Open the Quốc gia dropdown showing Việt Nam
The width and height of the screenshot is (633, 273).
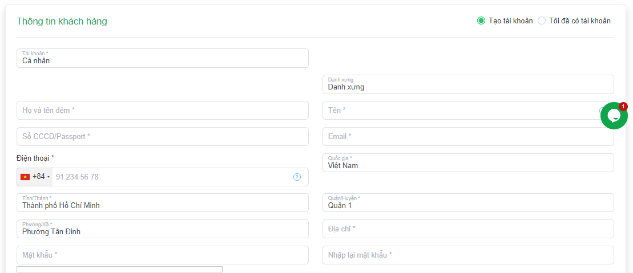tap(468, 163)
